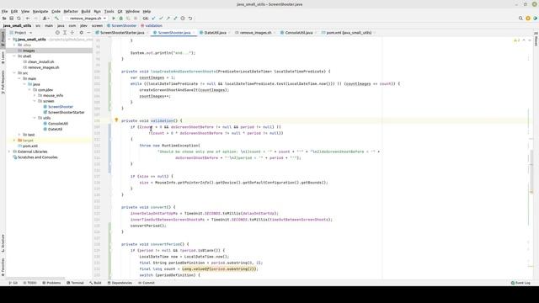Screen dimensions: 539x303
Task: Click validation in the breadcrumb bar
Action: tap(152, 25)
